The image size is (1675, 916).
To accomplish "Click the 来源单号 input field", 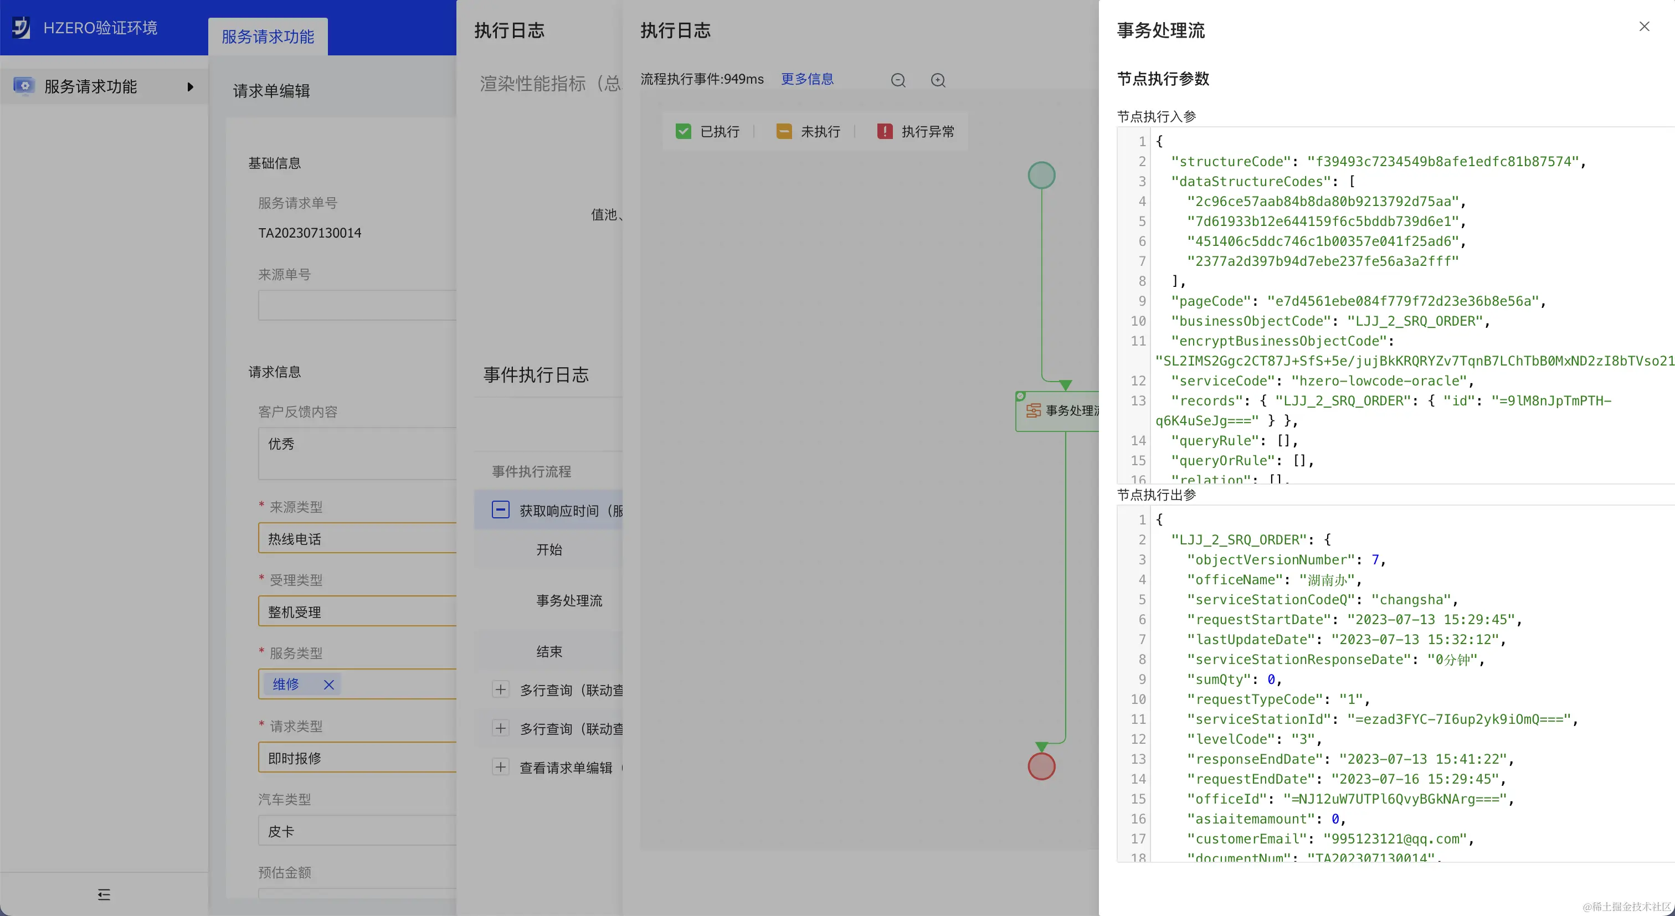I will pyautogui.click(x=357, y=305).
